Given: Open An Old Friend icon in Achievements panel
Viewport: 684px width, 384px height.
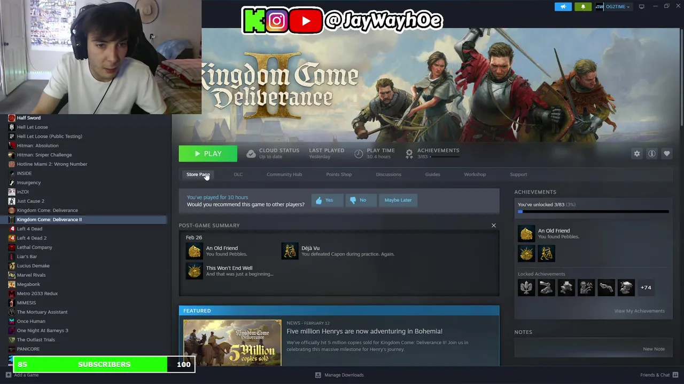Looking at the screenshot, I should (x=526, y=233).
